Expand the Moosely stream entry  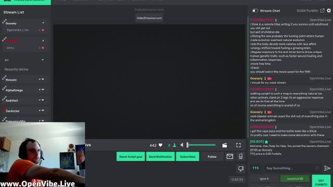point(43,79)
